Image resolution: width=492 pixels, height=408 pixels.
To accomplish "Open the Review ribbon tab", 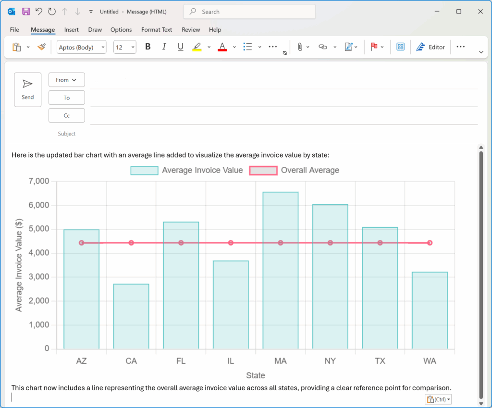I will (191, 29).
